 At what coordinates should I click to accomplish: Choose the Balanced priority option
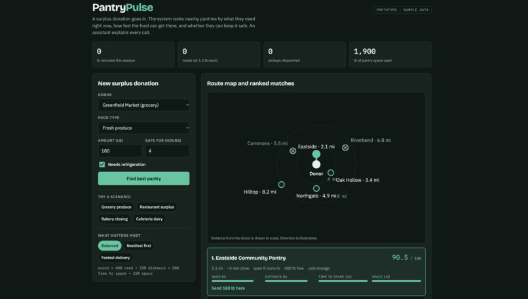point(110,246)
